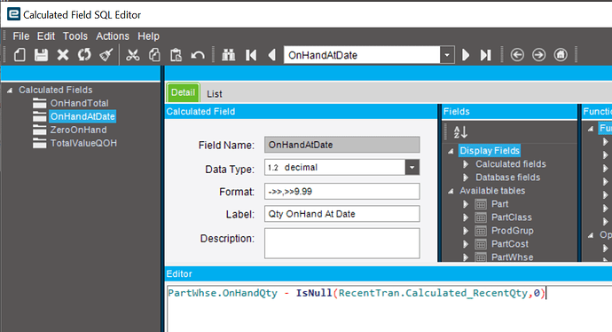The height and width of the screenshot is (332, 612).
Task: Click the ZeroOnHand folder icon
Action: (39, 130)
